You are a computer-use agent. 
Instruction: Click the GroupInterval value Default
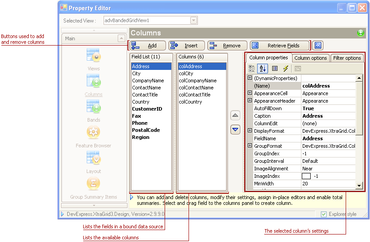(328, 161)
